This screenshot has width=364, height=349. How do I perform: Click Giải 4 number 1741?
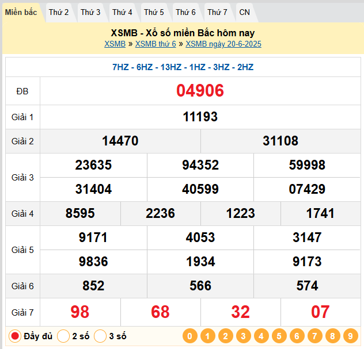pos(320,213)
